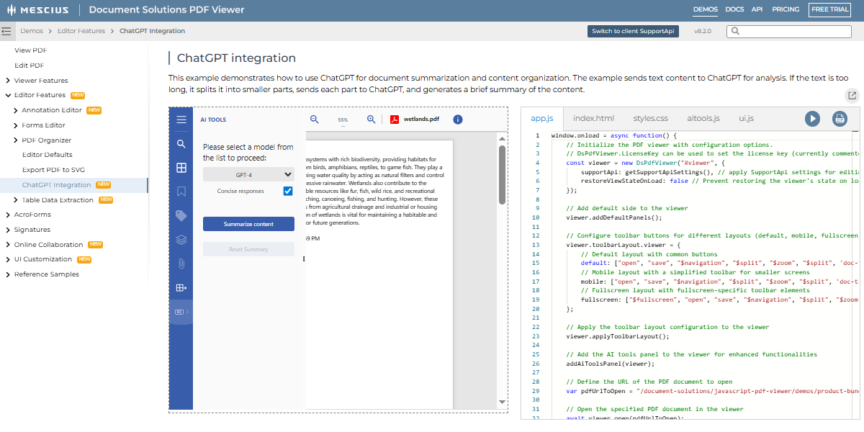Image resolution: width=864 pixels, height=432 pixels.
Task: Click the AI TOOLS panel heading
Action: coord(213,120)
